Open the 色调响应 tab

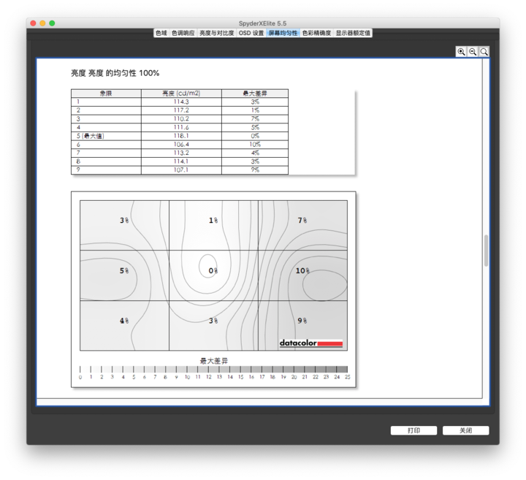click(183, 33)
